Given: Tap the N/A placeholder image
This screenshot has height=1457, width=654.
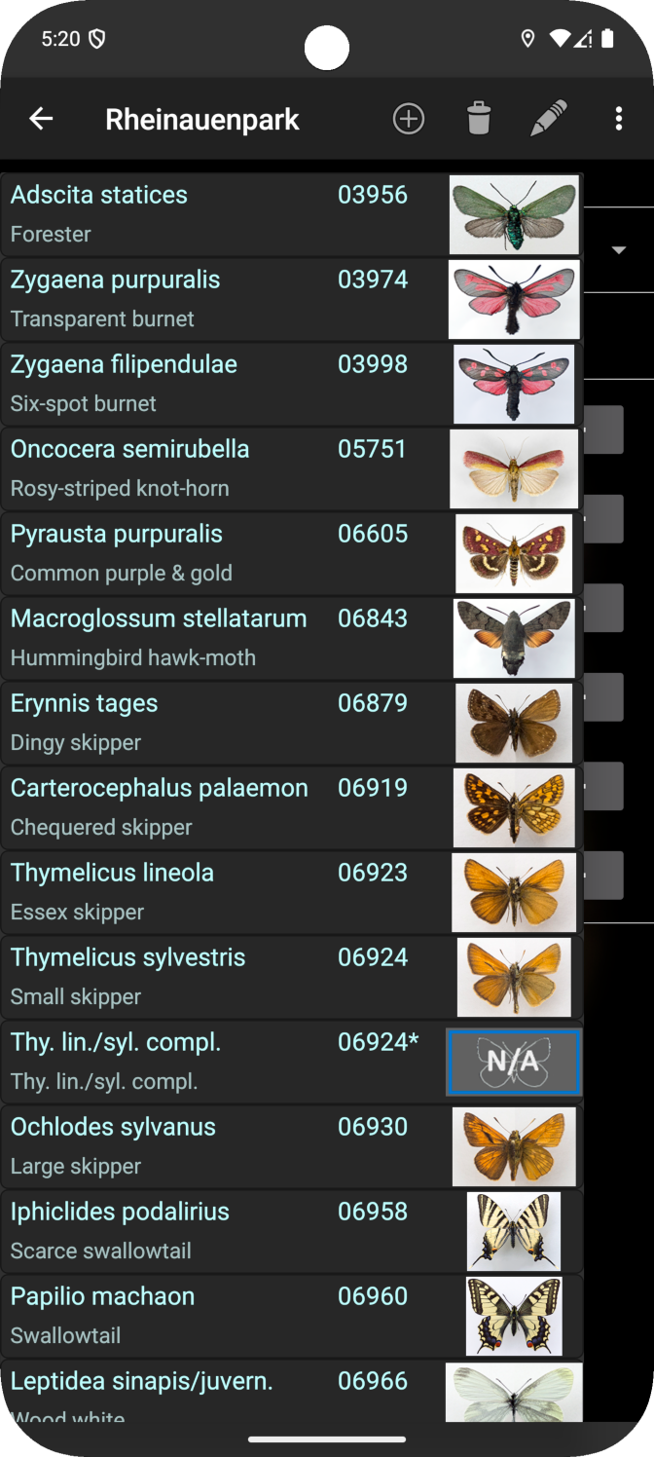Looking at the screenshot, I should click(514, 1062).
